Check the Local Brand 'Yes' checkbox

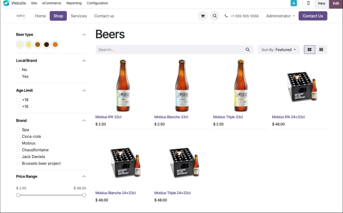[18, 76]
